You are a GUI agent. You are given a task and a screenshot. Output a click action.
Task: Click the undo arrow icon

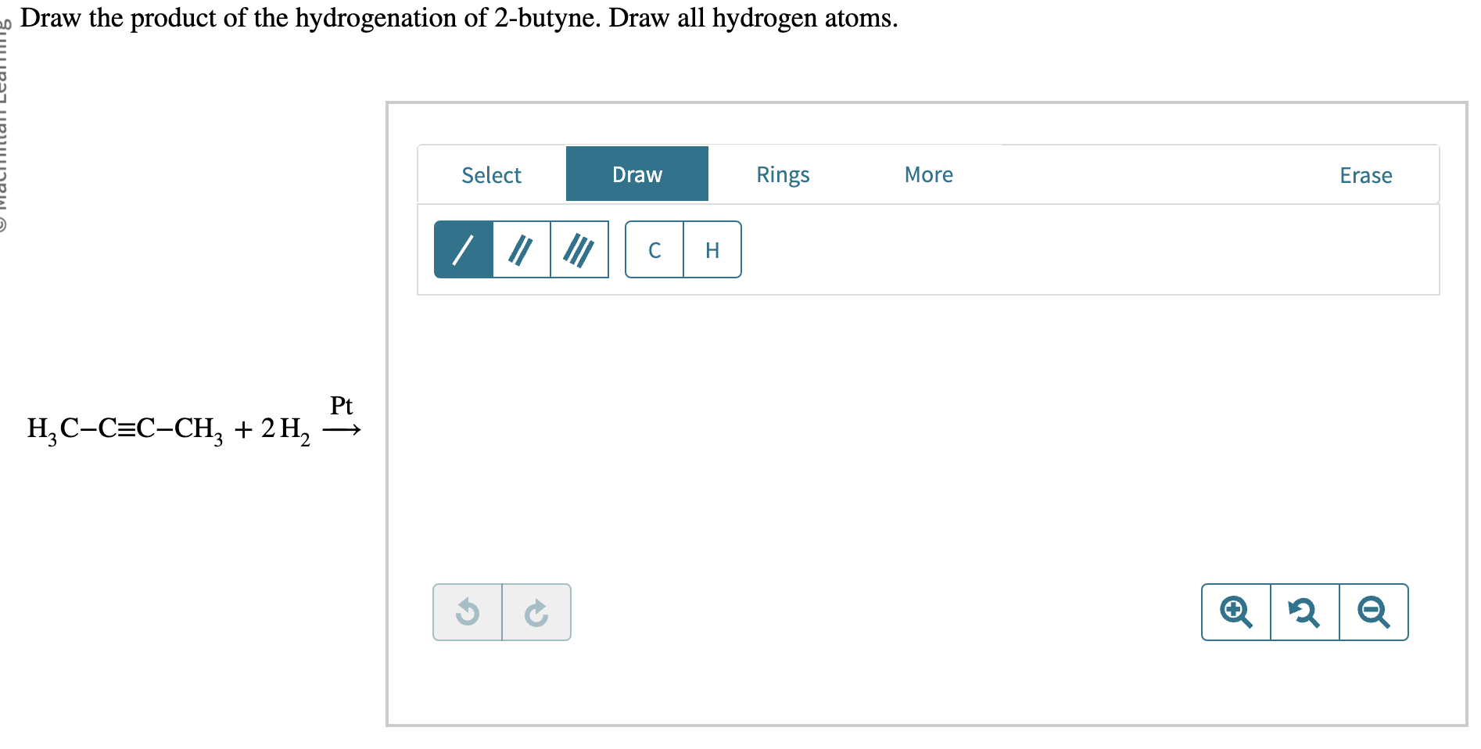[468, 612]
